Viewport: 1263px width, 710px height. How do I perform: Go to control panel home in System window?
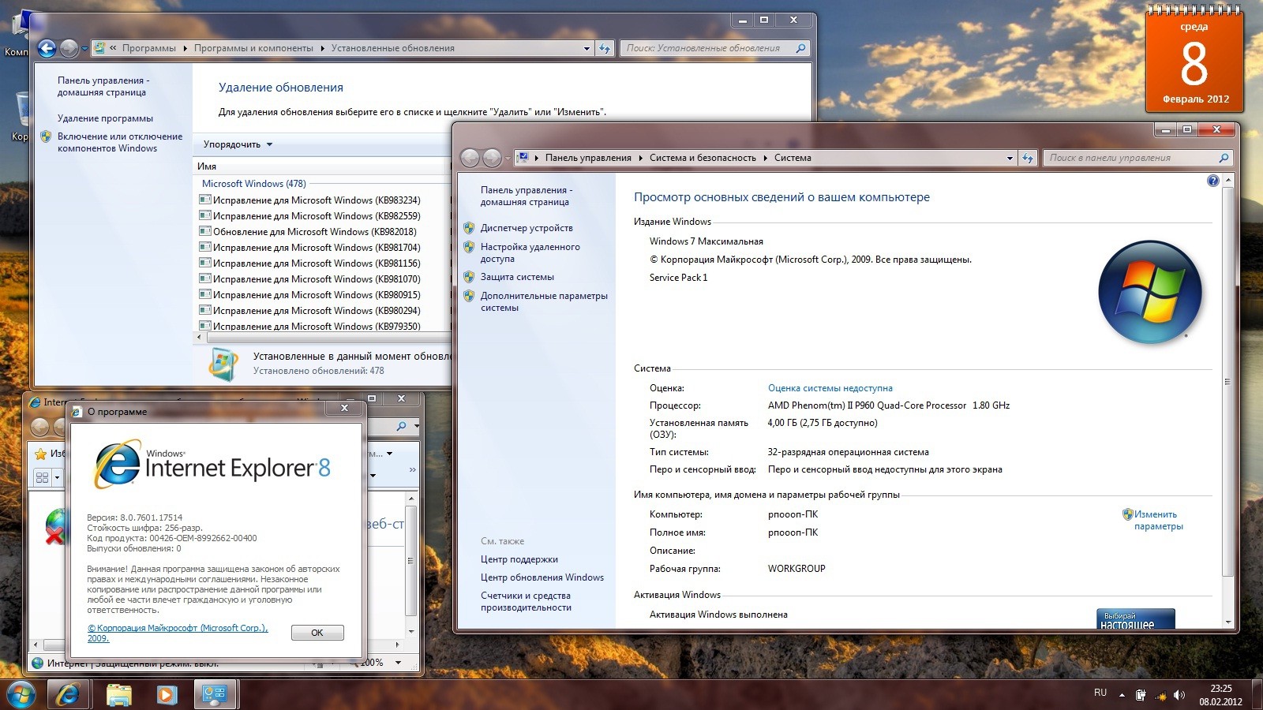tap(526, 196)
